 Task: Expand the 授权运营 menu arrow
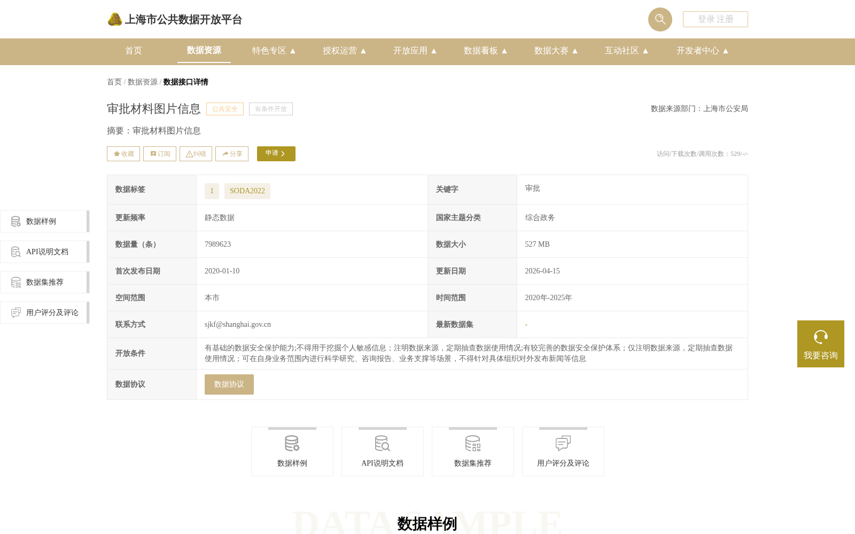pos(363,51)
